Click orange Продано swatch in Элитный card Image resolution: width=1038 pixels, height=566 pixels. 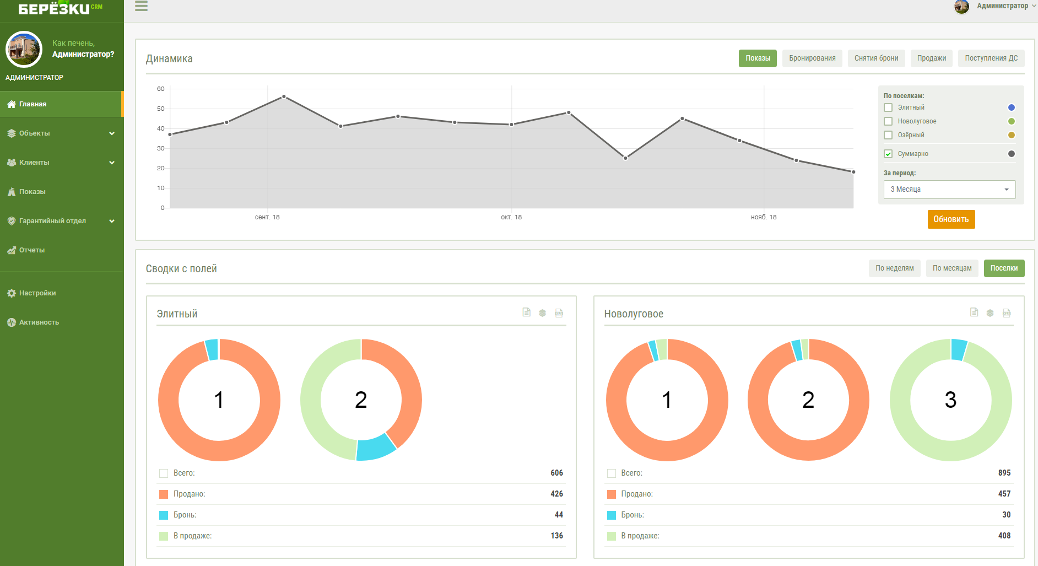point(164,494)
